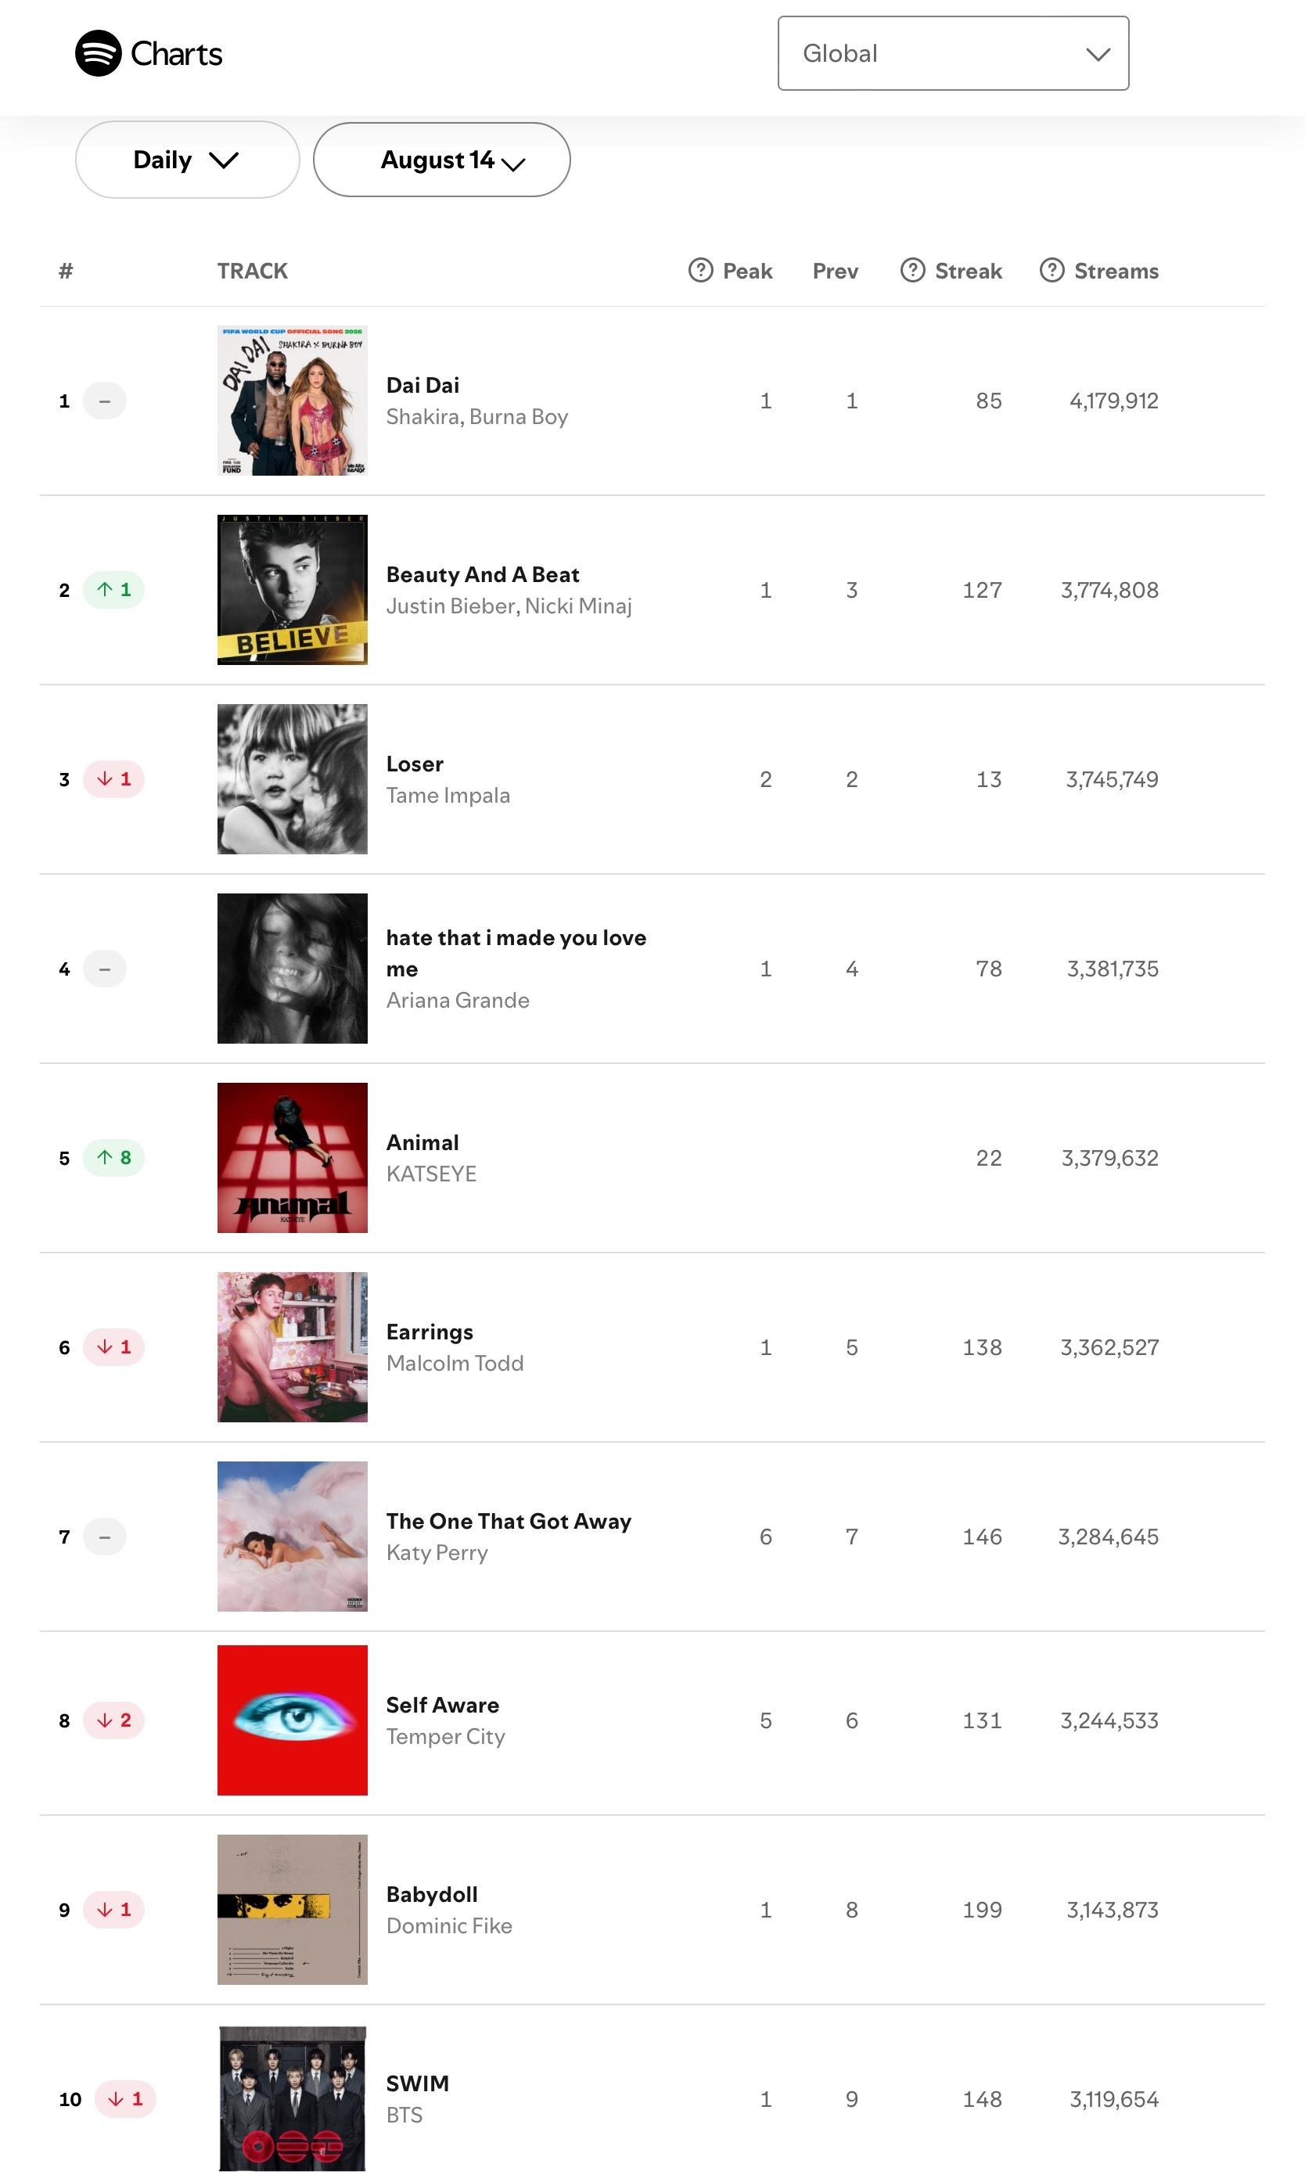Open the August 14 date picker
Viewport: 1305px width, 2182px height.
tap(441, 160)
